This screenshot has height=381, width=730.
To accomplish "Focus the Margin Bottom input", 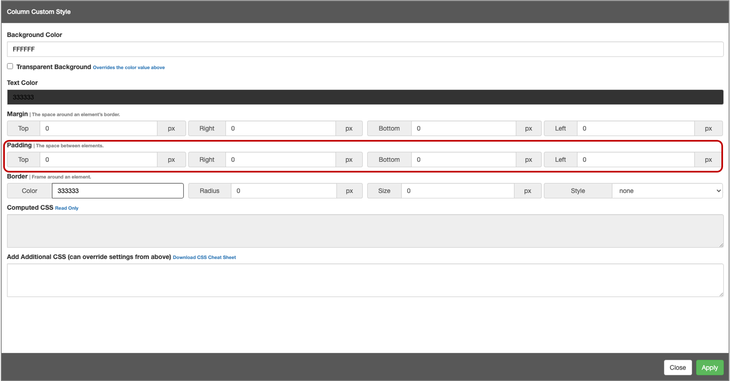I will pos(463,128).
